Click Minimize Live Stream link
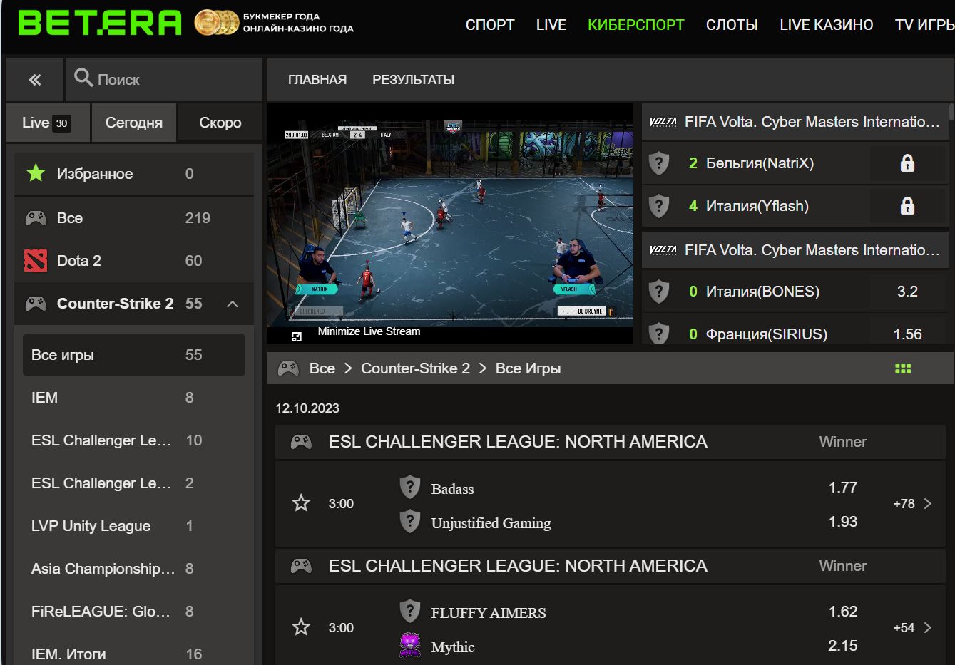955x665 pixels. point(369,331)
